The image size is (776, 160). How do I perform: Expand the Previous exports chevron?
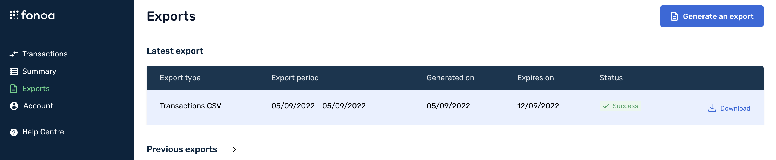(x=234, y=149)
